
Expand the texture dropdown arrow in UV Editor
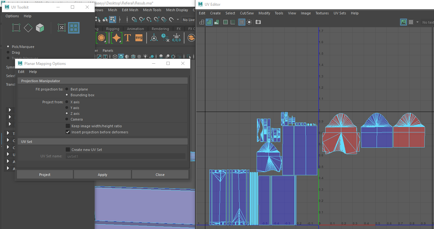[x=417, y=22]
